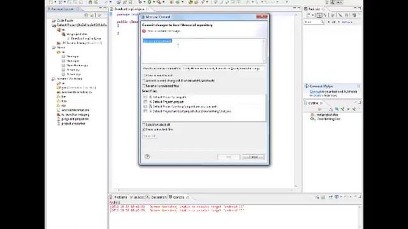Image resolution: width=408 pixels, height=229 pixels.
Task: Click the Connect Mylyn icon
Action: [307, 86]
